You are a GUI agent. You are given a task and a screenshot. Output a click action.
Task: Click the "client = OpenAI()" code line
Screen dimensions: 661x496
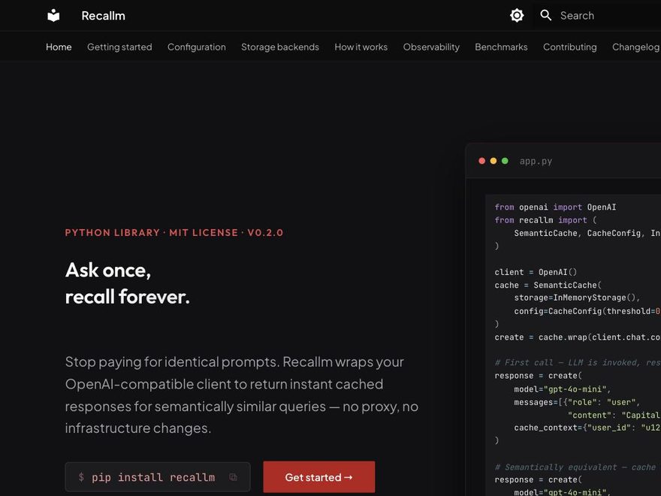point(536,272)
